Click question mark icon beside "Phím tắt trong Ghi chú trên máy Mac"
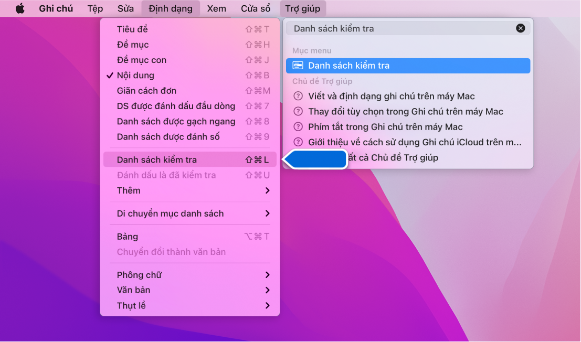 point(297,126)
